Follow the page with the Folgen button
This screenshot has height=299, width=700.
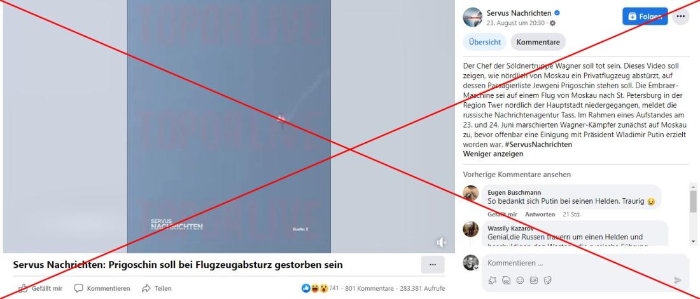click(x=645, y=17)
